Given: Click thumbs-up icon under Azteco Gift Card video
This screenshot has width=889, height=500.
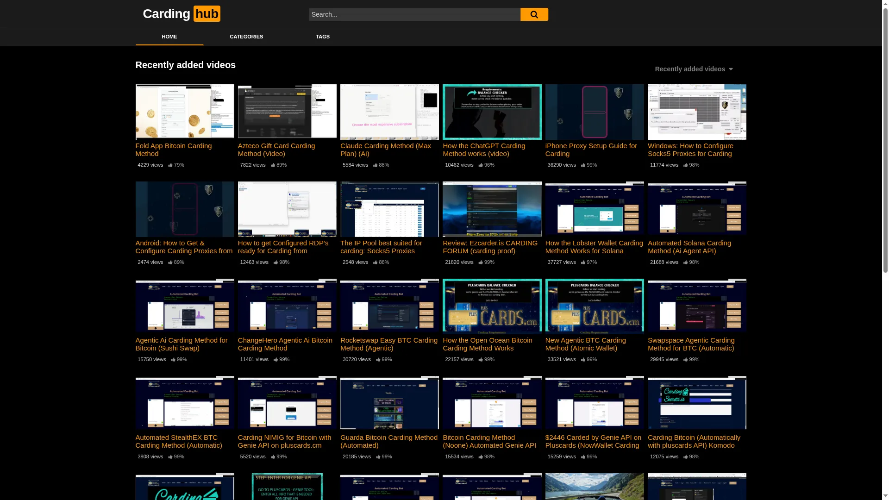Looking at the screenshot, I should tap(273, 165).
